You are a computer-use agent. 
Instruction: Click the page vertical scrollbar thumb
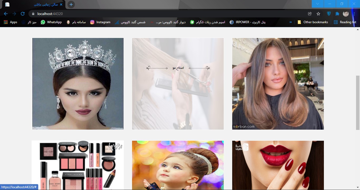[x=358, y=103]
